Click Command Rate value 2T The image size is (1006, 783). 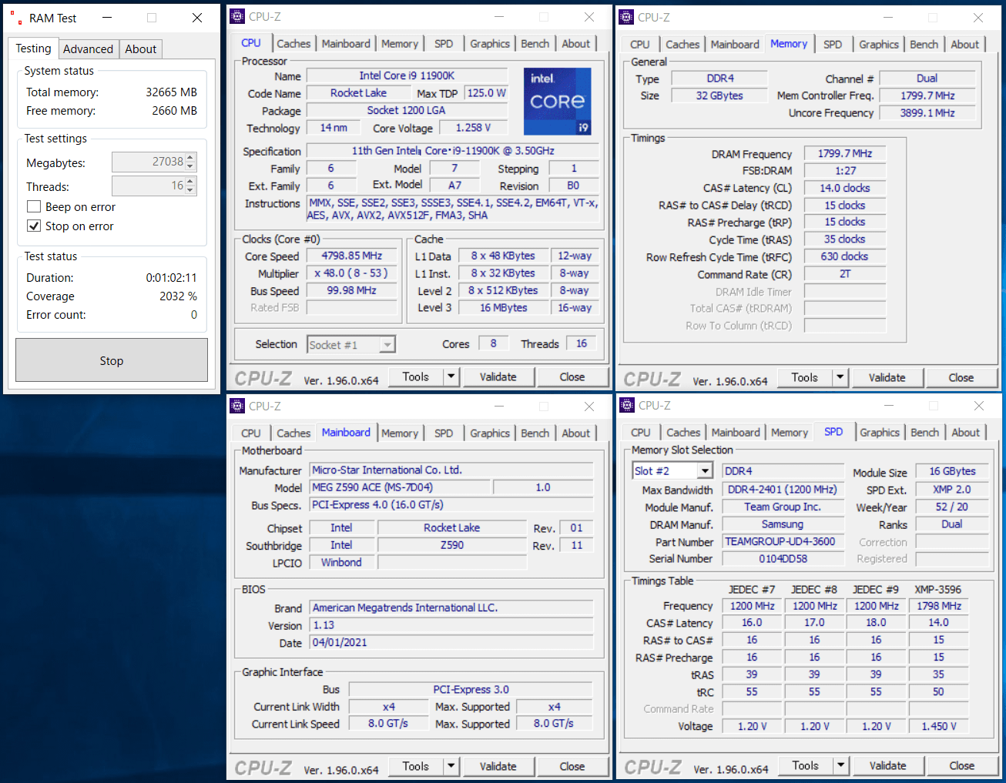coord(845,274)
